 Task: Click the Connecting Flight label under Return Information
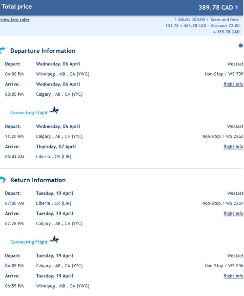pos(29,242)
